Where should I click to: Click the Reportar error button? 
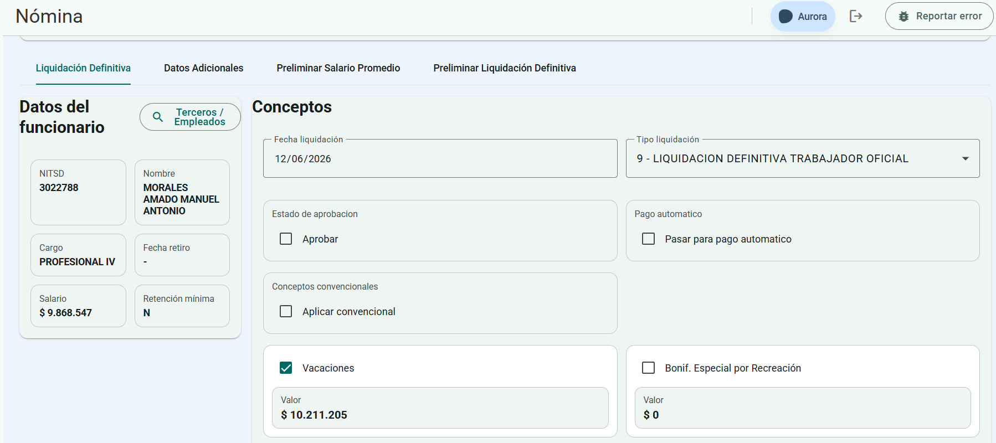(939, 16)
